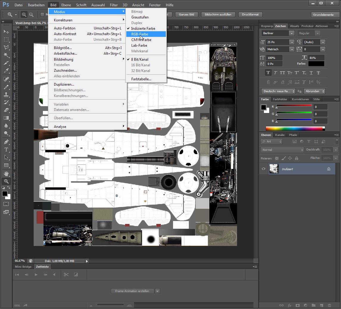Click the Faux Bold text style icon
Screen dimensions: 341x309
pos(268,73)
